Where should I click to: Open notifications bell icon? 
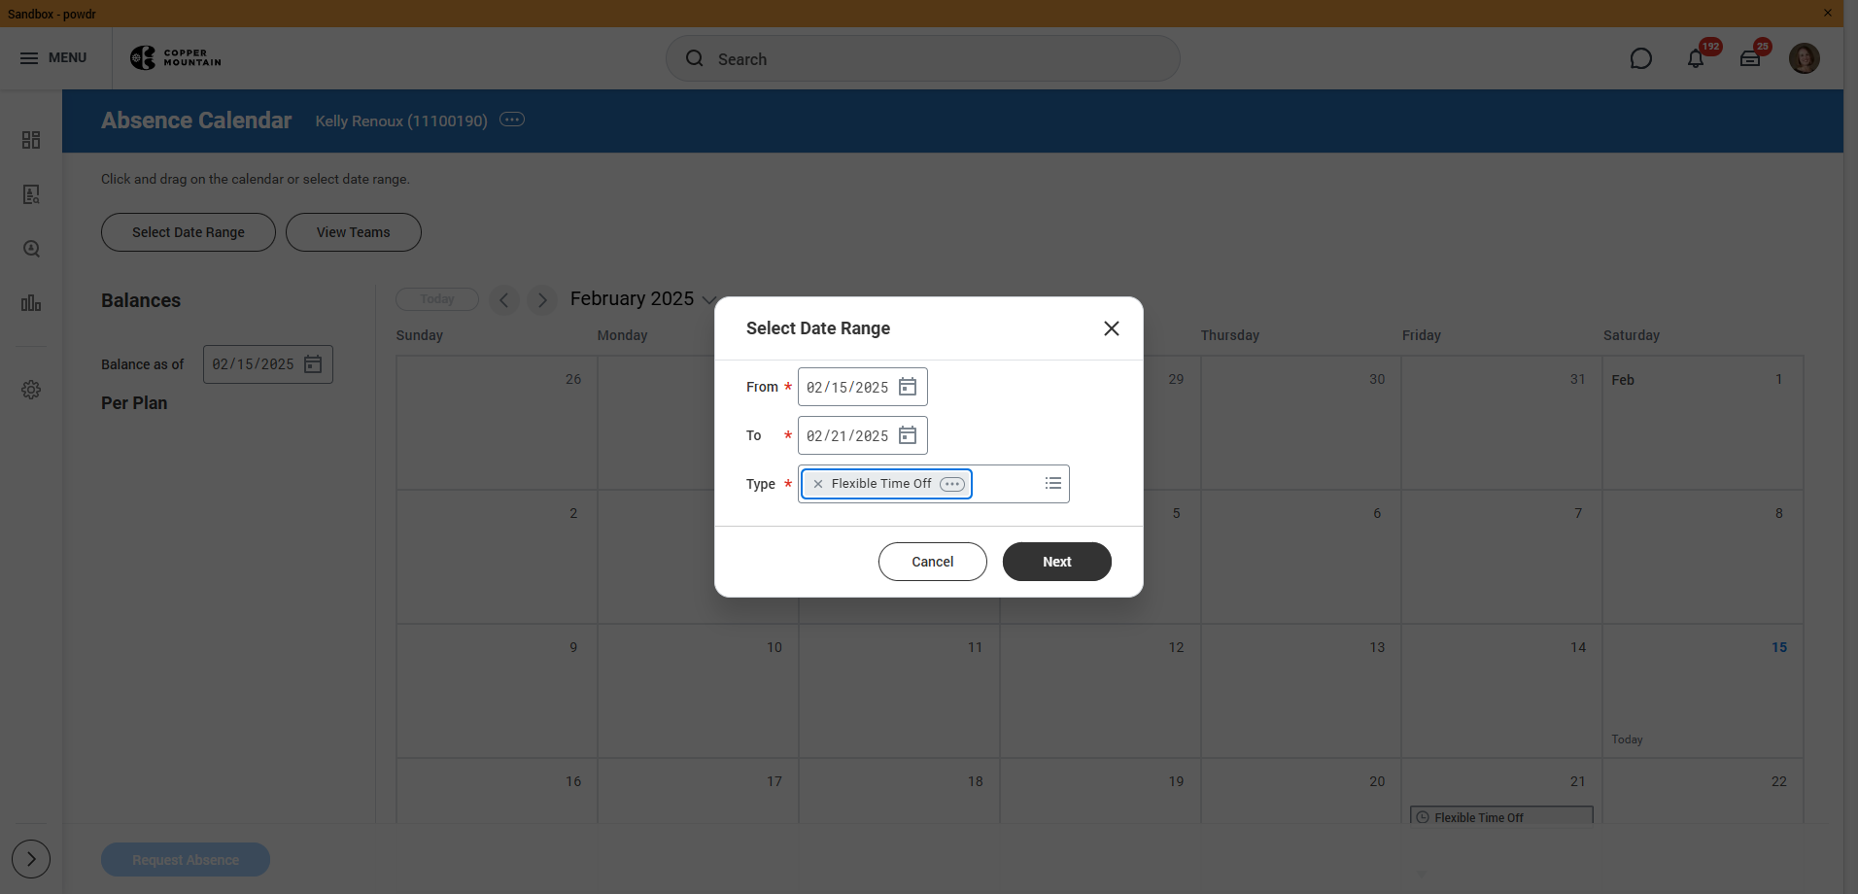tap(1696, 58)
